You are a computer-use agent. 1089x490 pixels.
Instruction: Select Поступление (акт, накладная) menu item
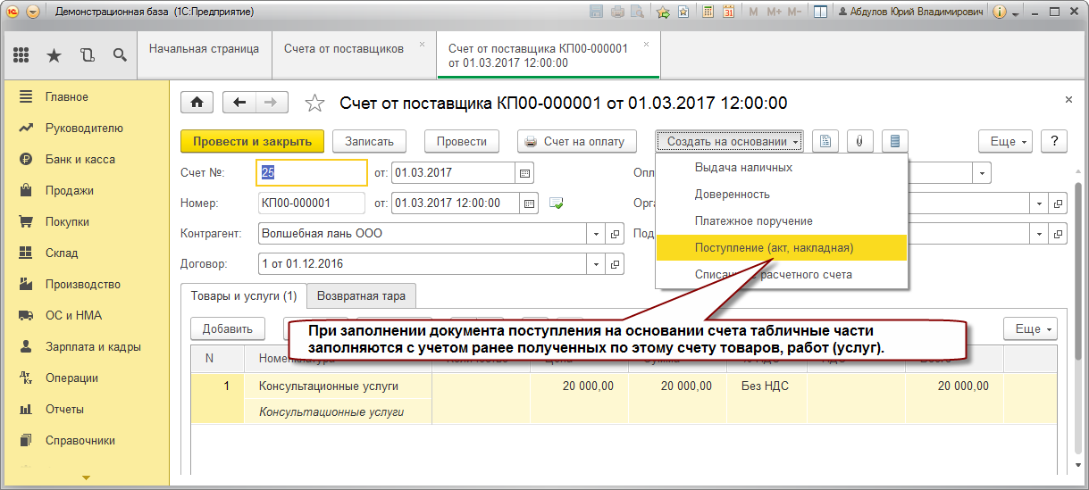[x=774, y=247]
